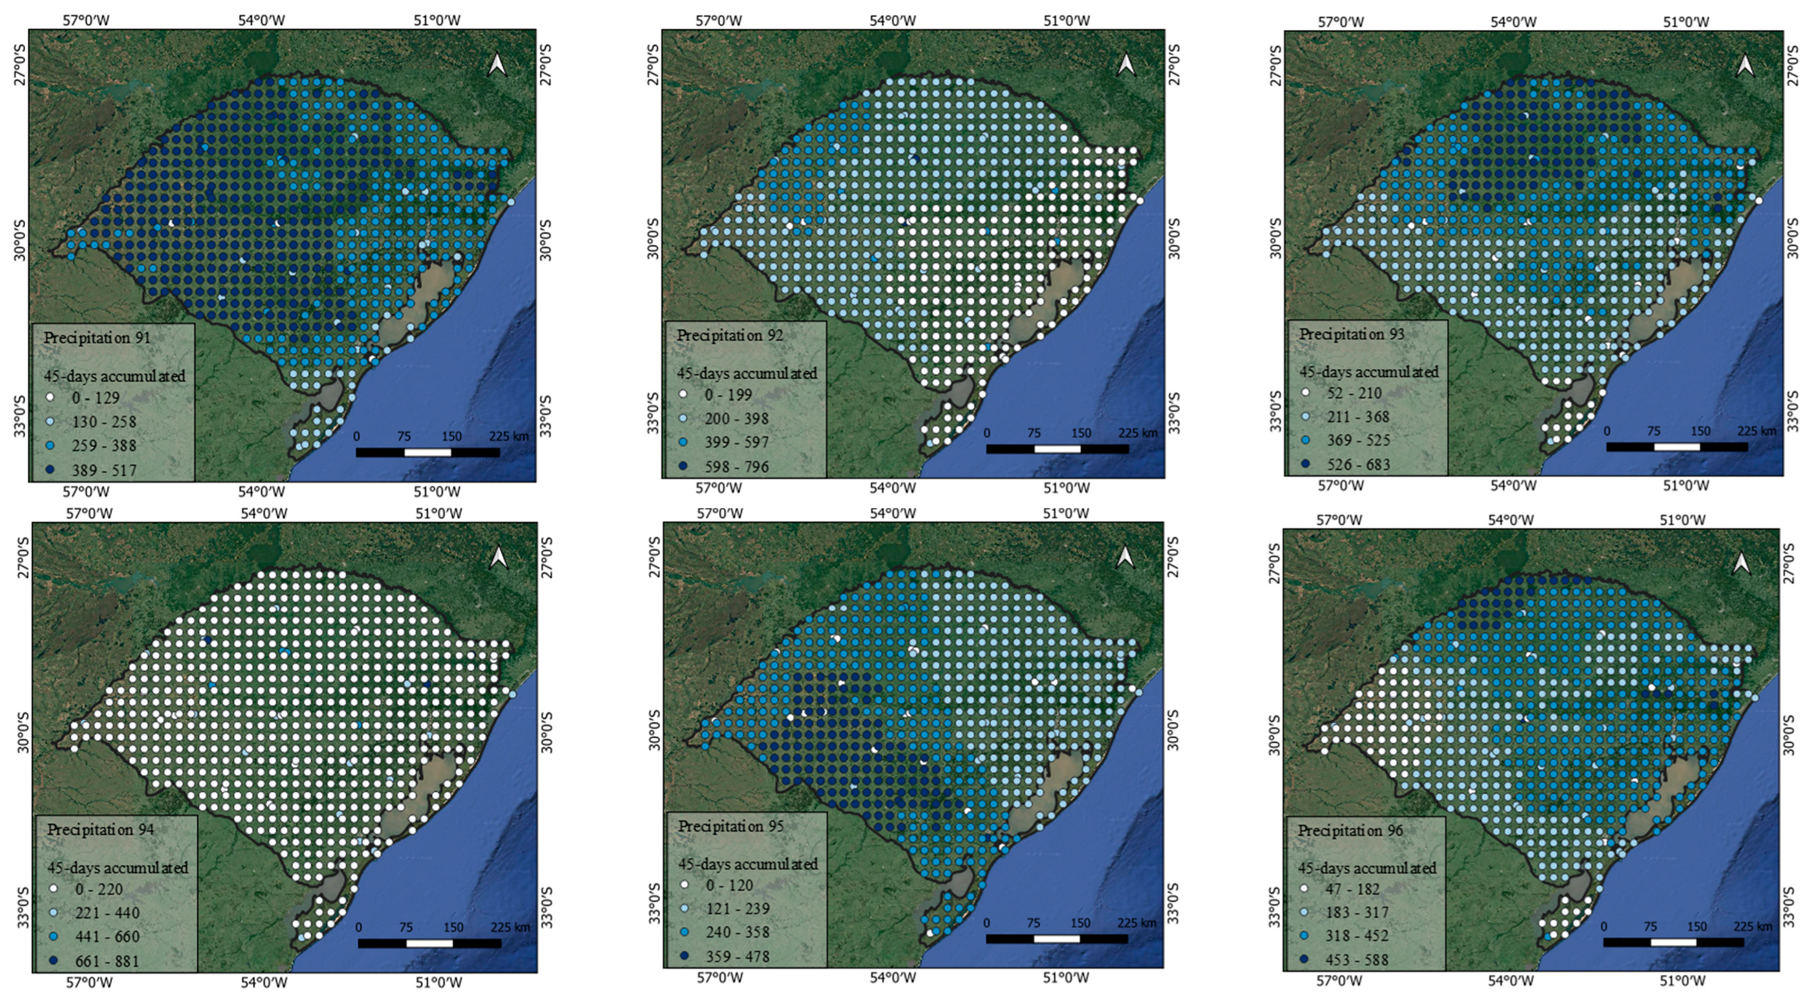Click the north arrow on Precipitation 93 map
The height and width of the screenshot is (1000, 1809).
(1745, 66)
